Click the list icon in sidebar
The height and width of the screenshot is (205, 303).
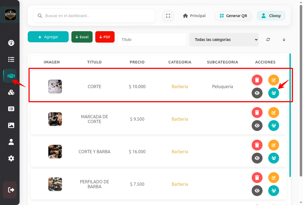(11, 59)
